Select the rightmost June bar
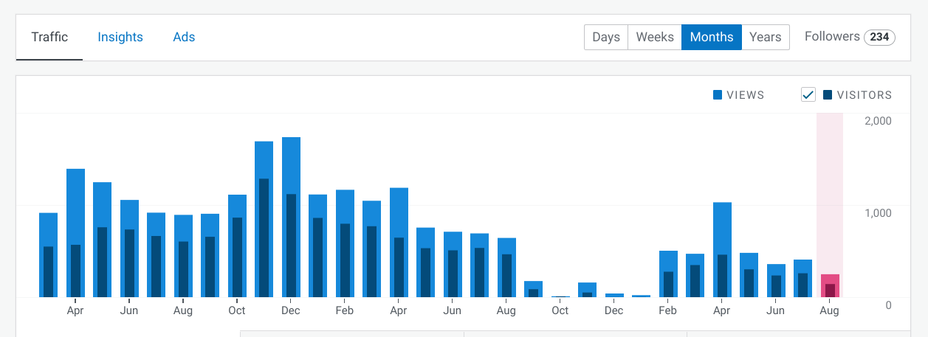 click(x=776, y=280)
